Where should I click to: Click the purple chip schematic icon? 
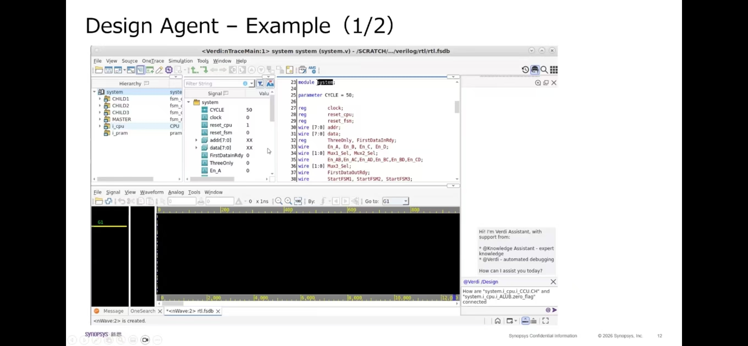tap(169, 69)
